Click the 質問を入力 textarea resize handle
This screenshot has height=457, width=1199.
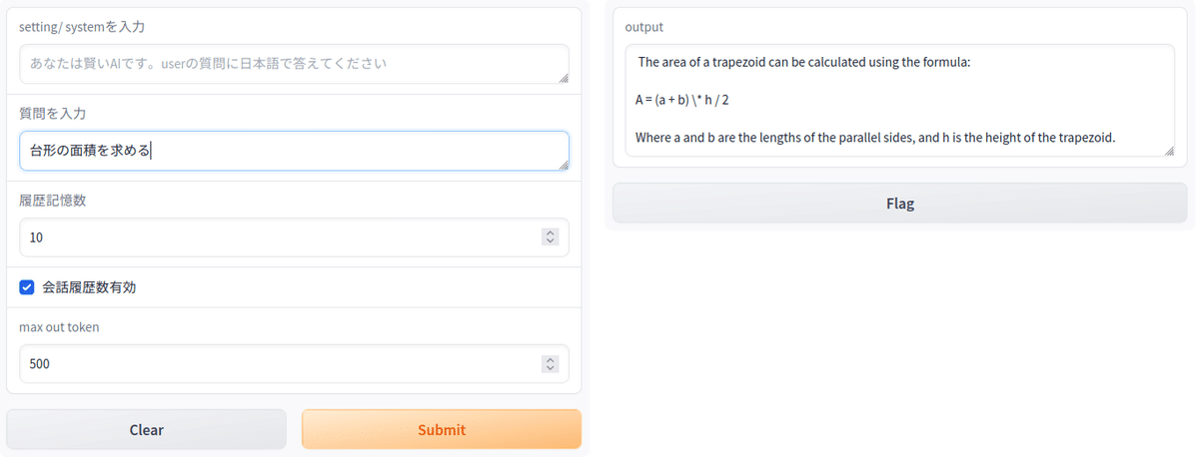(564, 165)
